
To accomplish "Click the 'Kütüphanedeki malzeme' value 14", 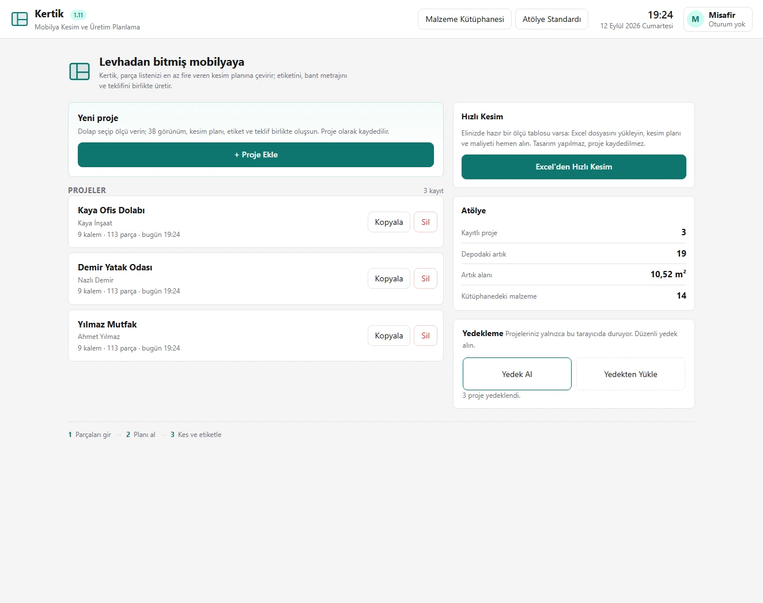I will [681, 296].
